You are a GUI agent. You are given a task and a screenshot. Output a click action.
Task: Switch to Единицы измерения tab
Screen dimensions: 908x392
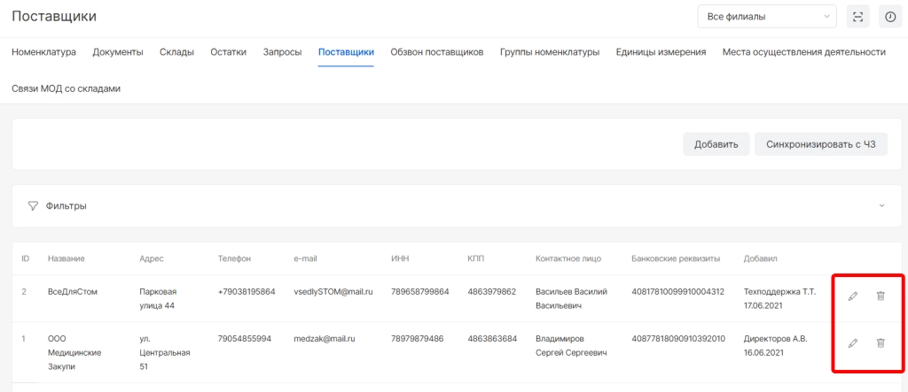coord(661,52)
